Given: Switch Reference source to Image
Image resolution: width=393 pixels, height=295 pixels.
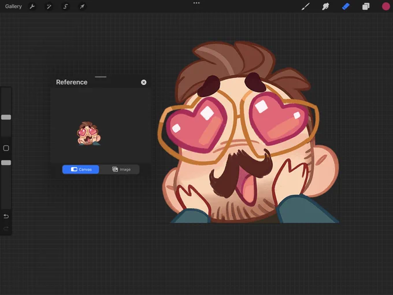Looking at the screenshot, I should [x=121, y=169].
